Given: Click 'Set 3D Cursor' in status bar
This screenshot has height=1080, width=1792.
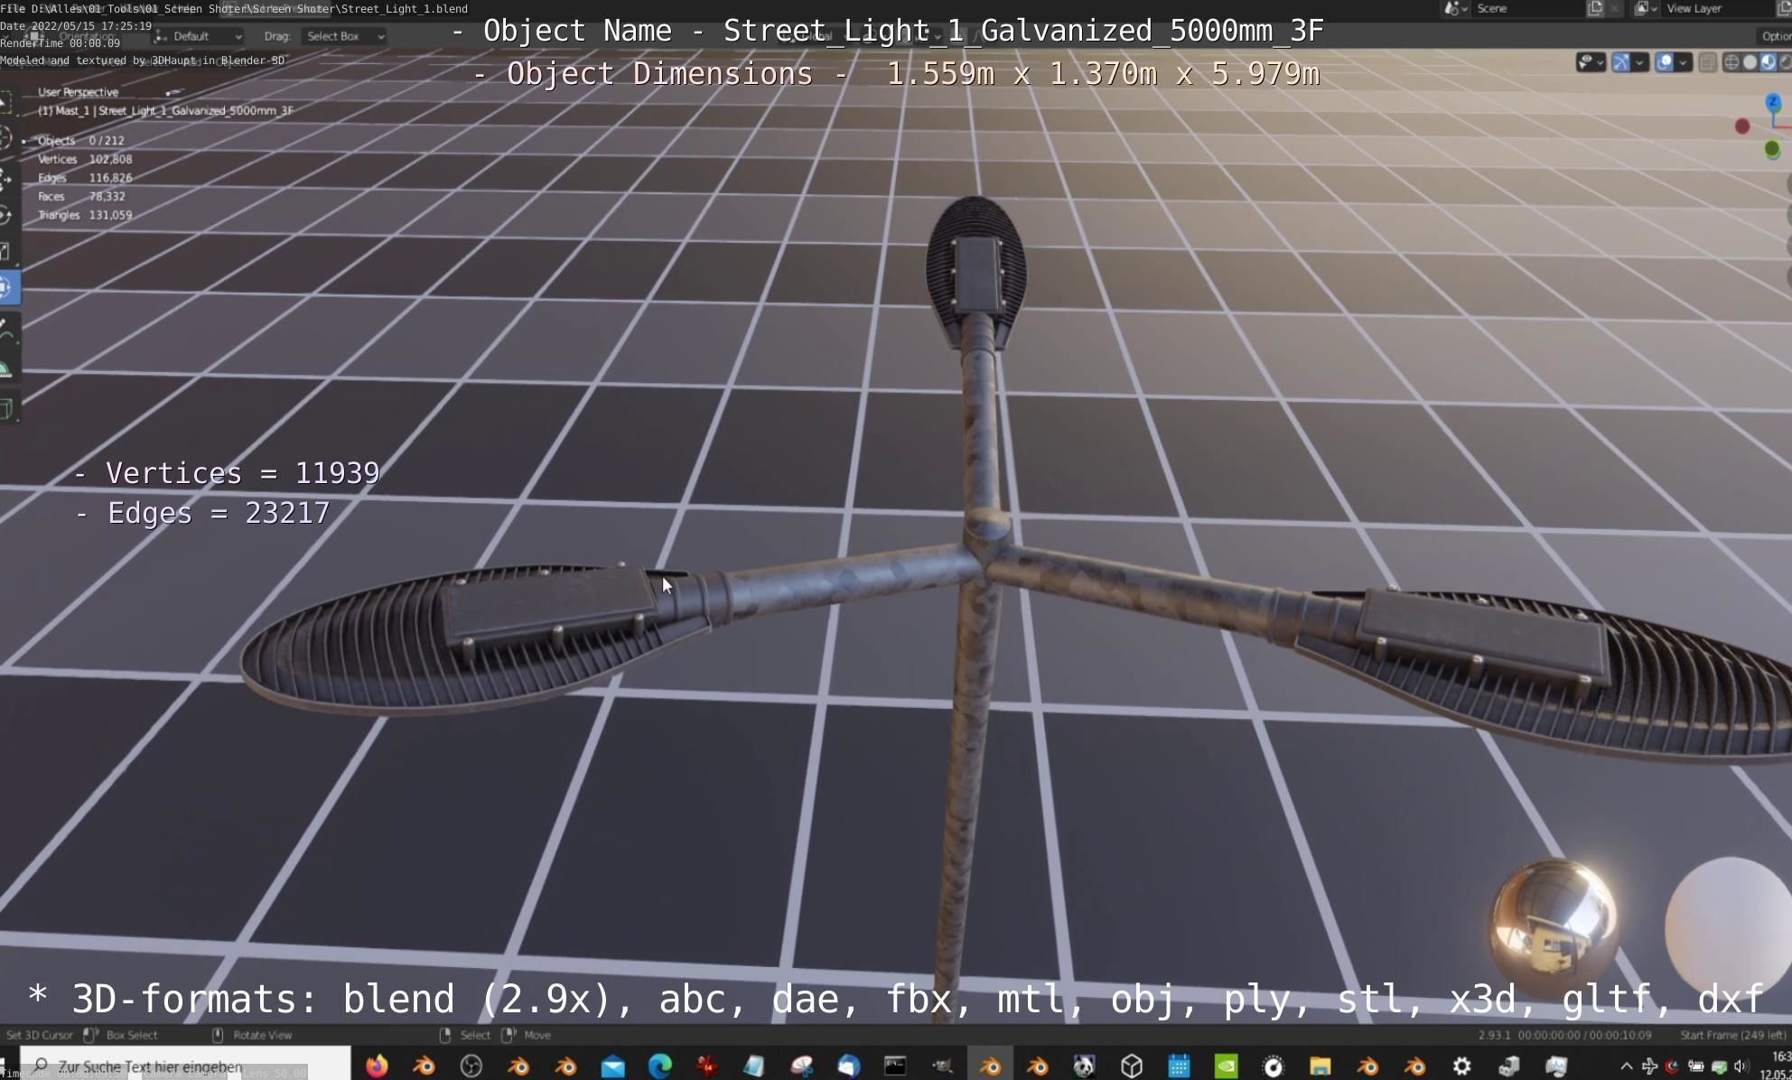Looking at the screenshot, I should 39,1035.
